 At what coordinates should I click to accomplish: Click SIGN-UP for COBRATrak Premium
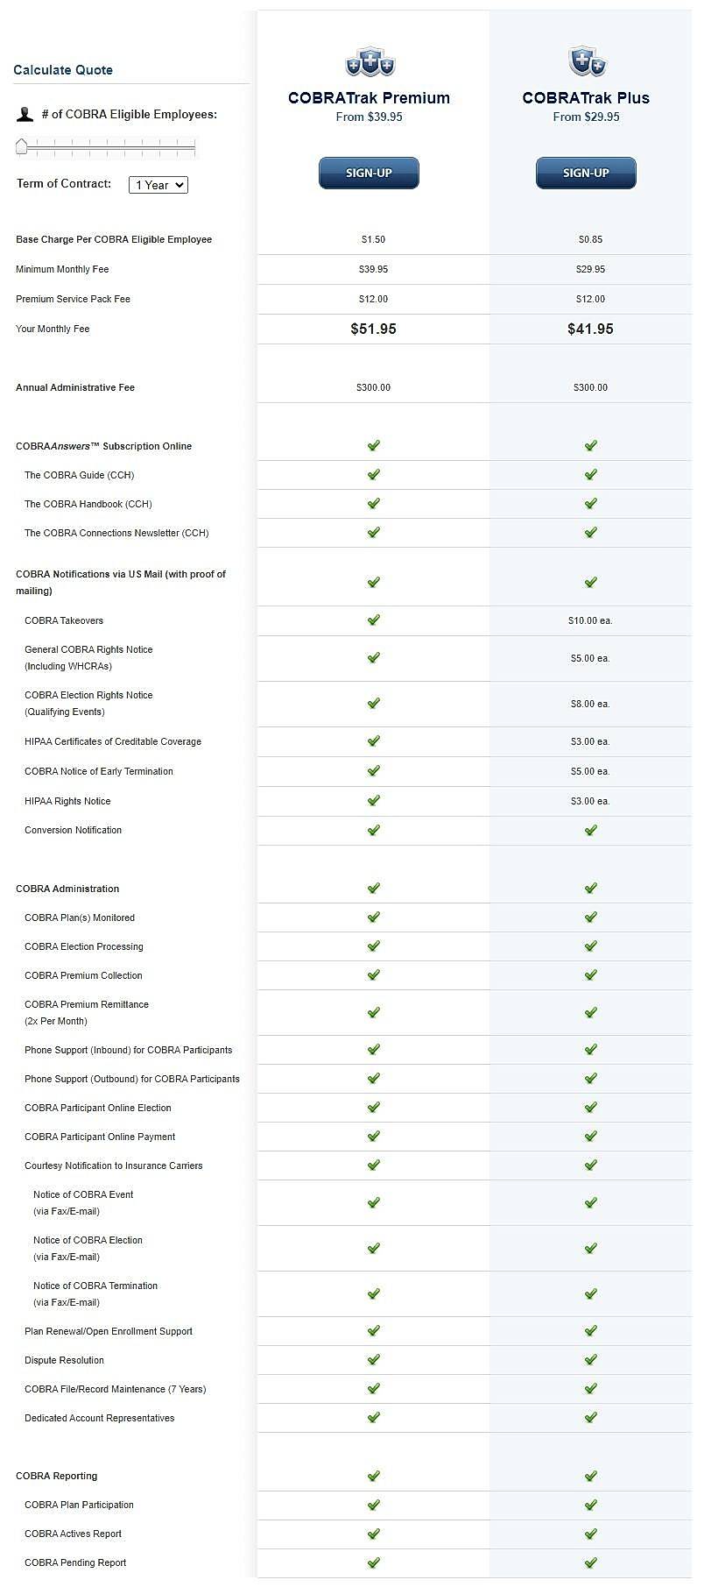click(369, 173)
